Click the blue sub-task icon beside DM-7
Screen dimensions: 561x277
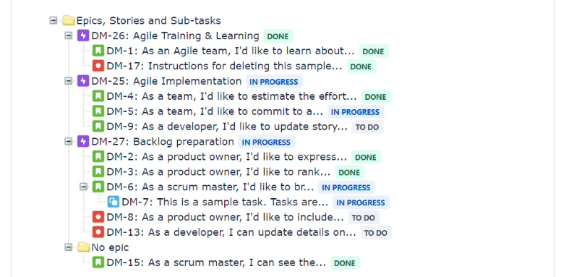pyautogui.click(x=113, y=203)
